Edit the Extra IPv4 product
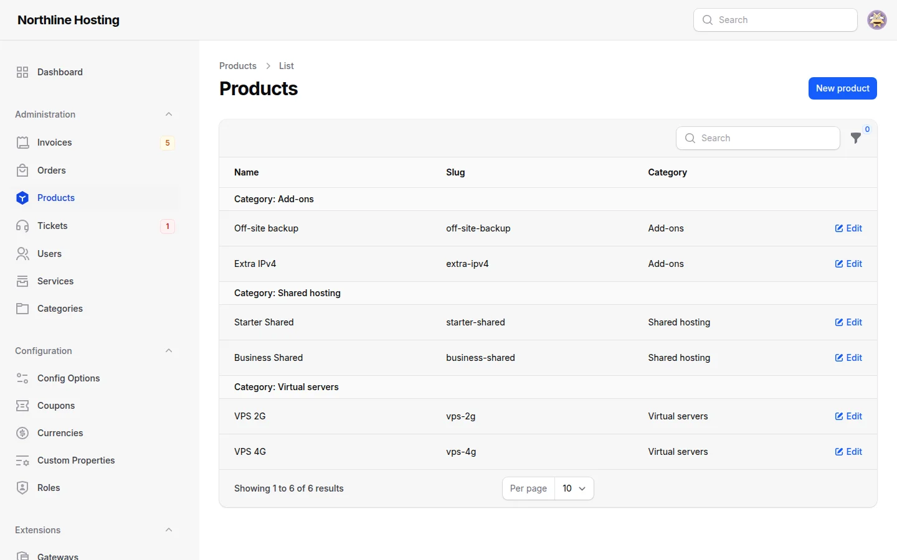897x560 pixels. 848,264
